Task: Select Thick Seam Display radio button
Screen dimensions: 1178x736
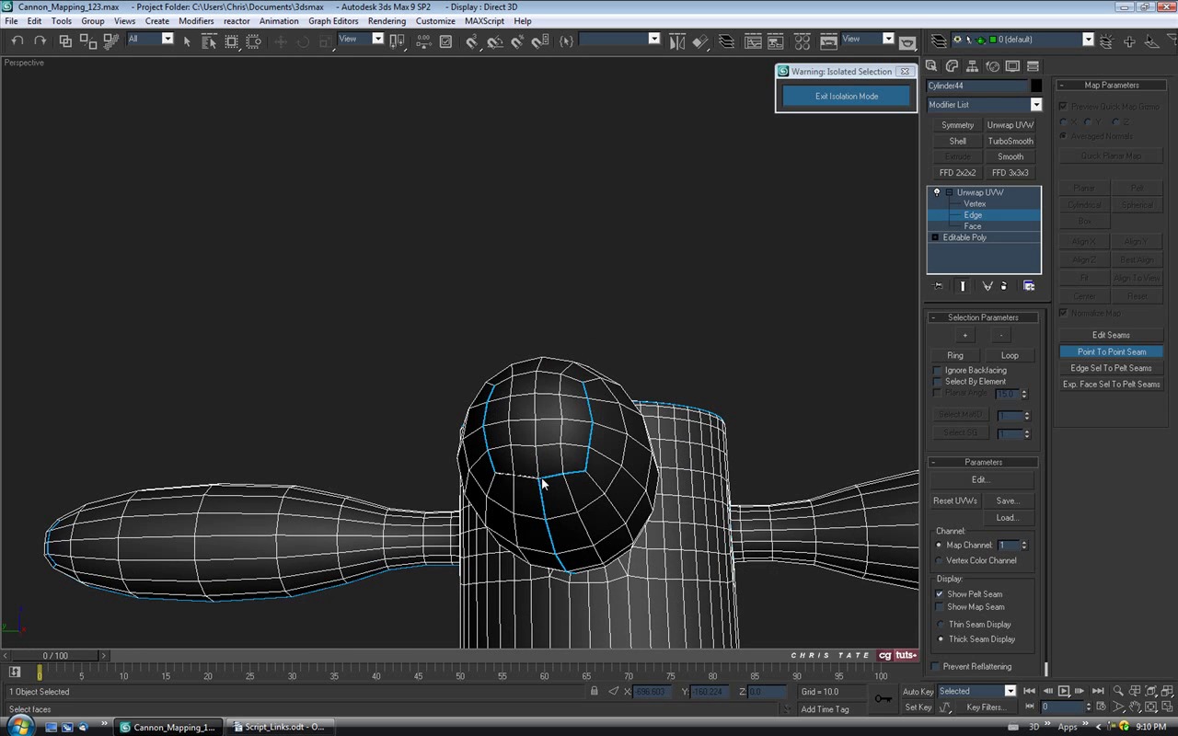Action: click(941, 639)
